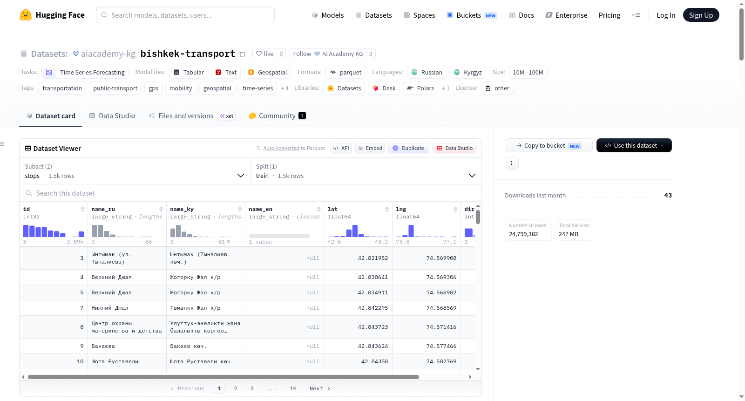Open the Files and versions tab
The image size is (745, 401).
coord(191,116)
